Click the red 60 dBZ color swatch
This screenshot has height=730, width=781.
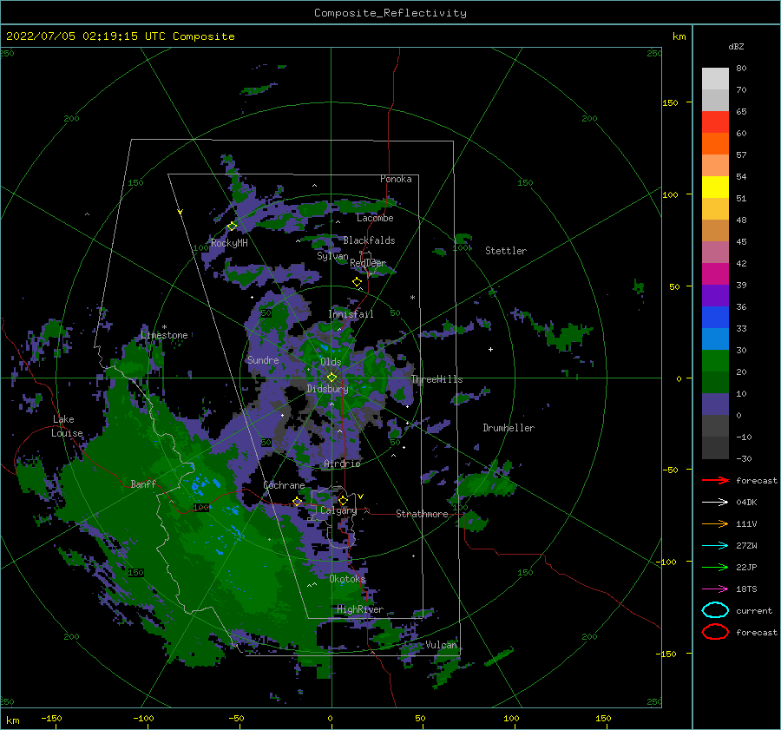(715, 122)
